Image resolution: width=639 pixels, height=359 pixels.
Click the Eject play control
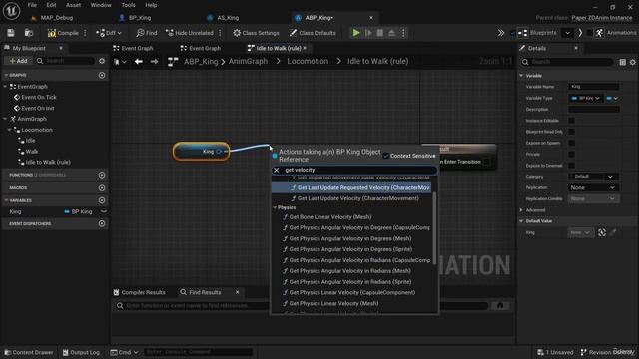point(391,33)
